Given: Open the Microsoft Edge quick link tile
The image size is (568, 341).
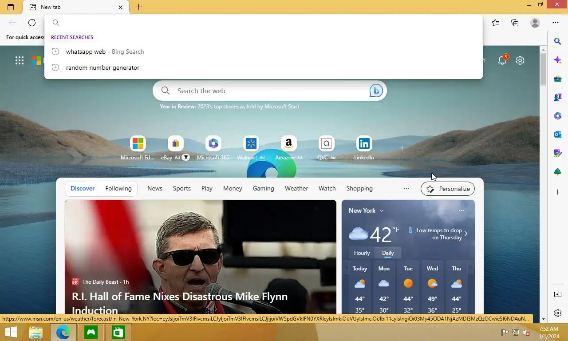Looking at the screenshot, I should pyautogui.click(x=138, y=148).
